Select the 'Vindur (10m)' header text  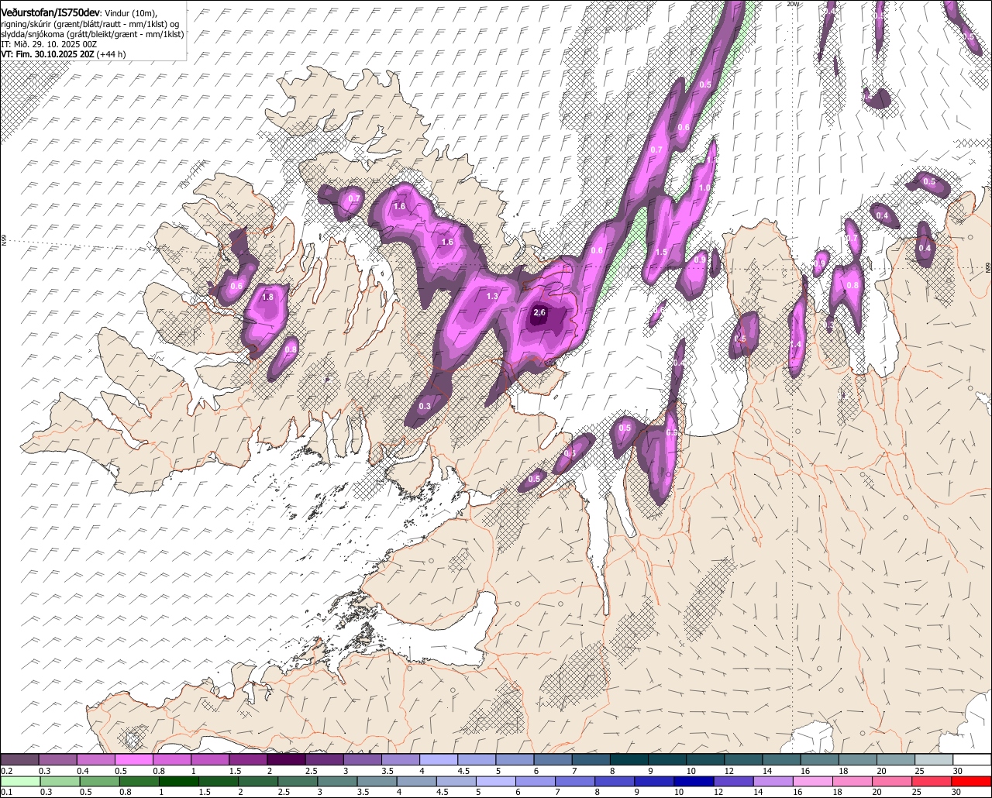[x=129, y=13]
